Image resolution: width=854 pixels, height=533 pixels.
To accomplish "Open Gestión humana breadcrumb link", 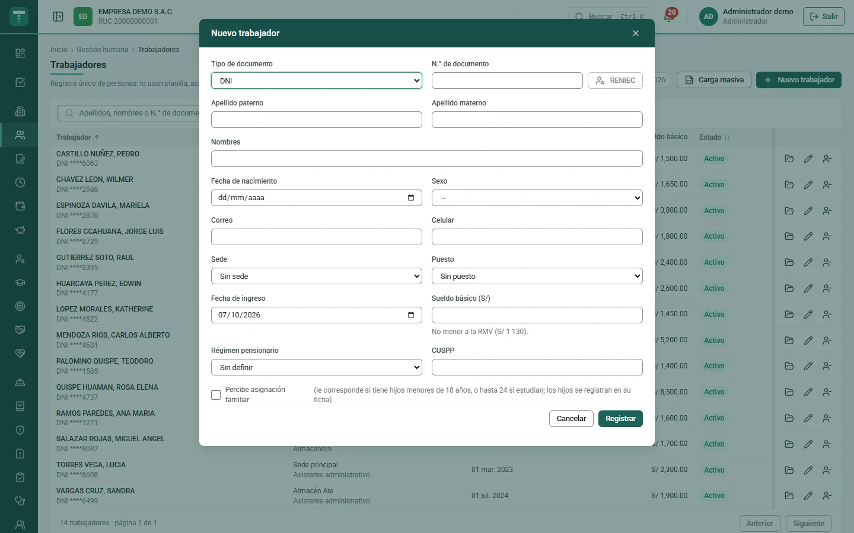I will (103, 50).
